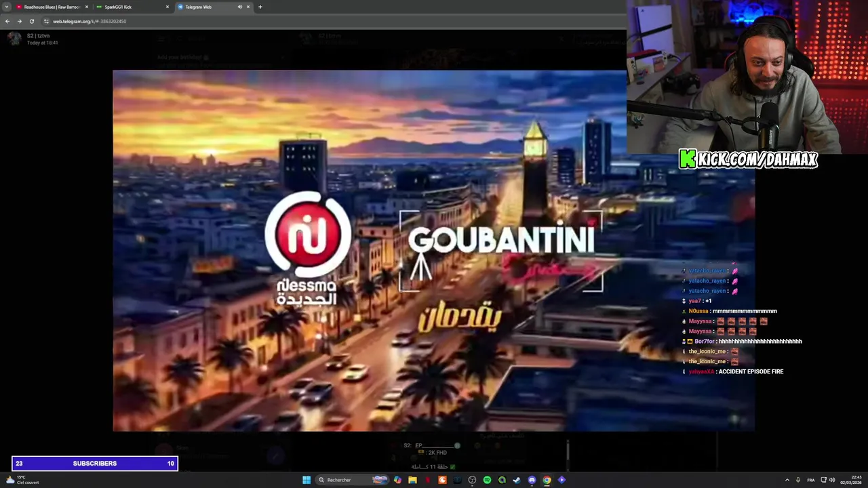The width and height of the screenshot is (868, 488).
Task: Open the orange circular taskbar app
Action: point(442,480)
